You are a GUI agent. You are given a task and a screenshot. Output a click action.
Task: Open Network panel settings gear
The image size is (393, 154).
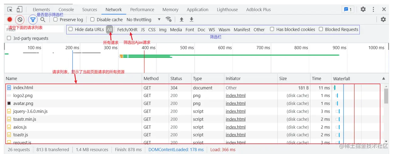[x=383, y=19]
